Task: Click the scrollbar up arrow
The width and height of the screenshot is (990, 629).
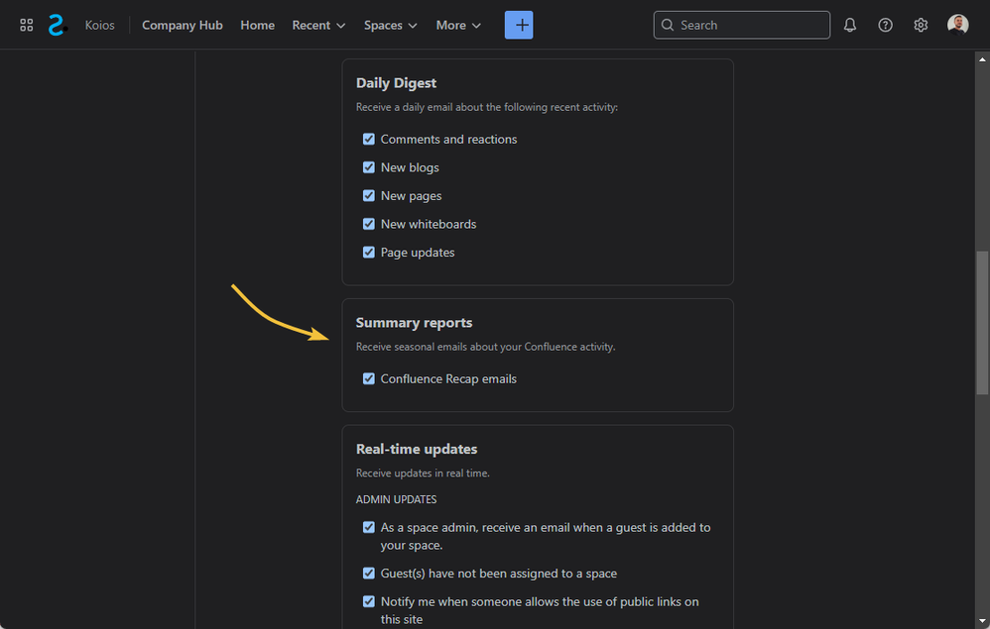Action: pos(982,59)
